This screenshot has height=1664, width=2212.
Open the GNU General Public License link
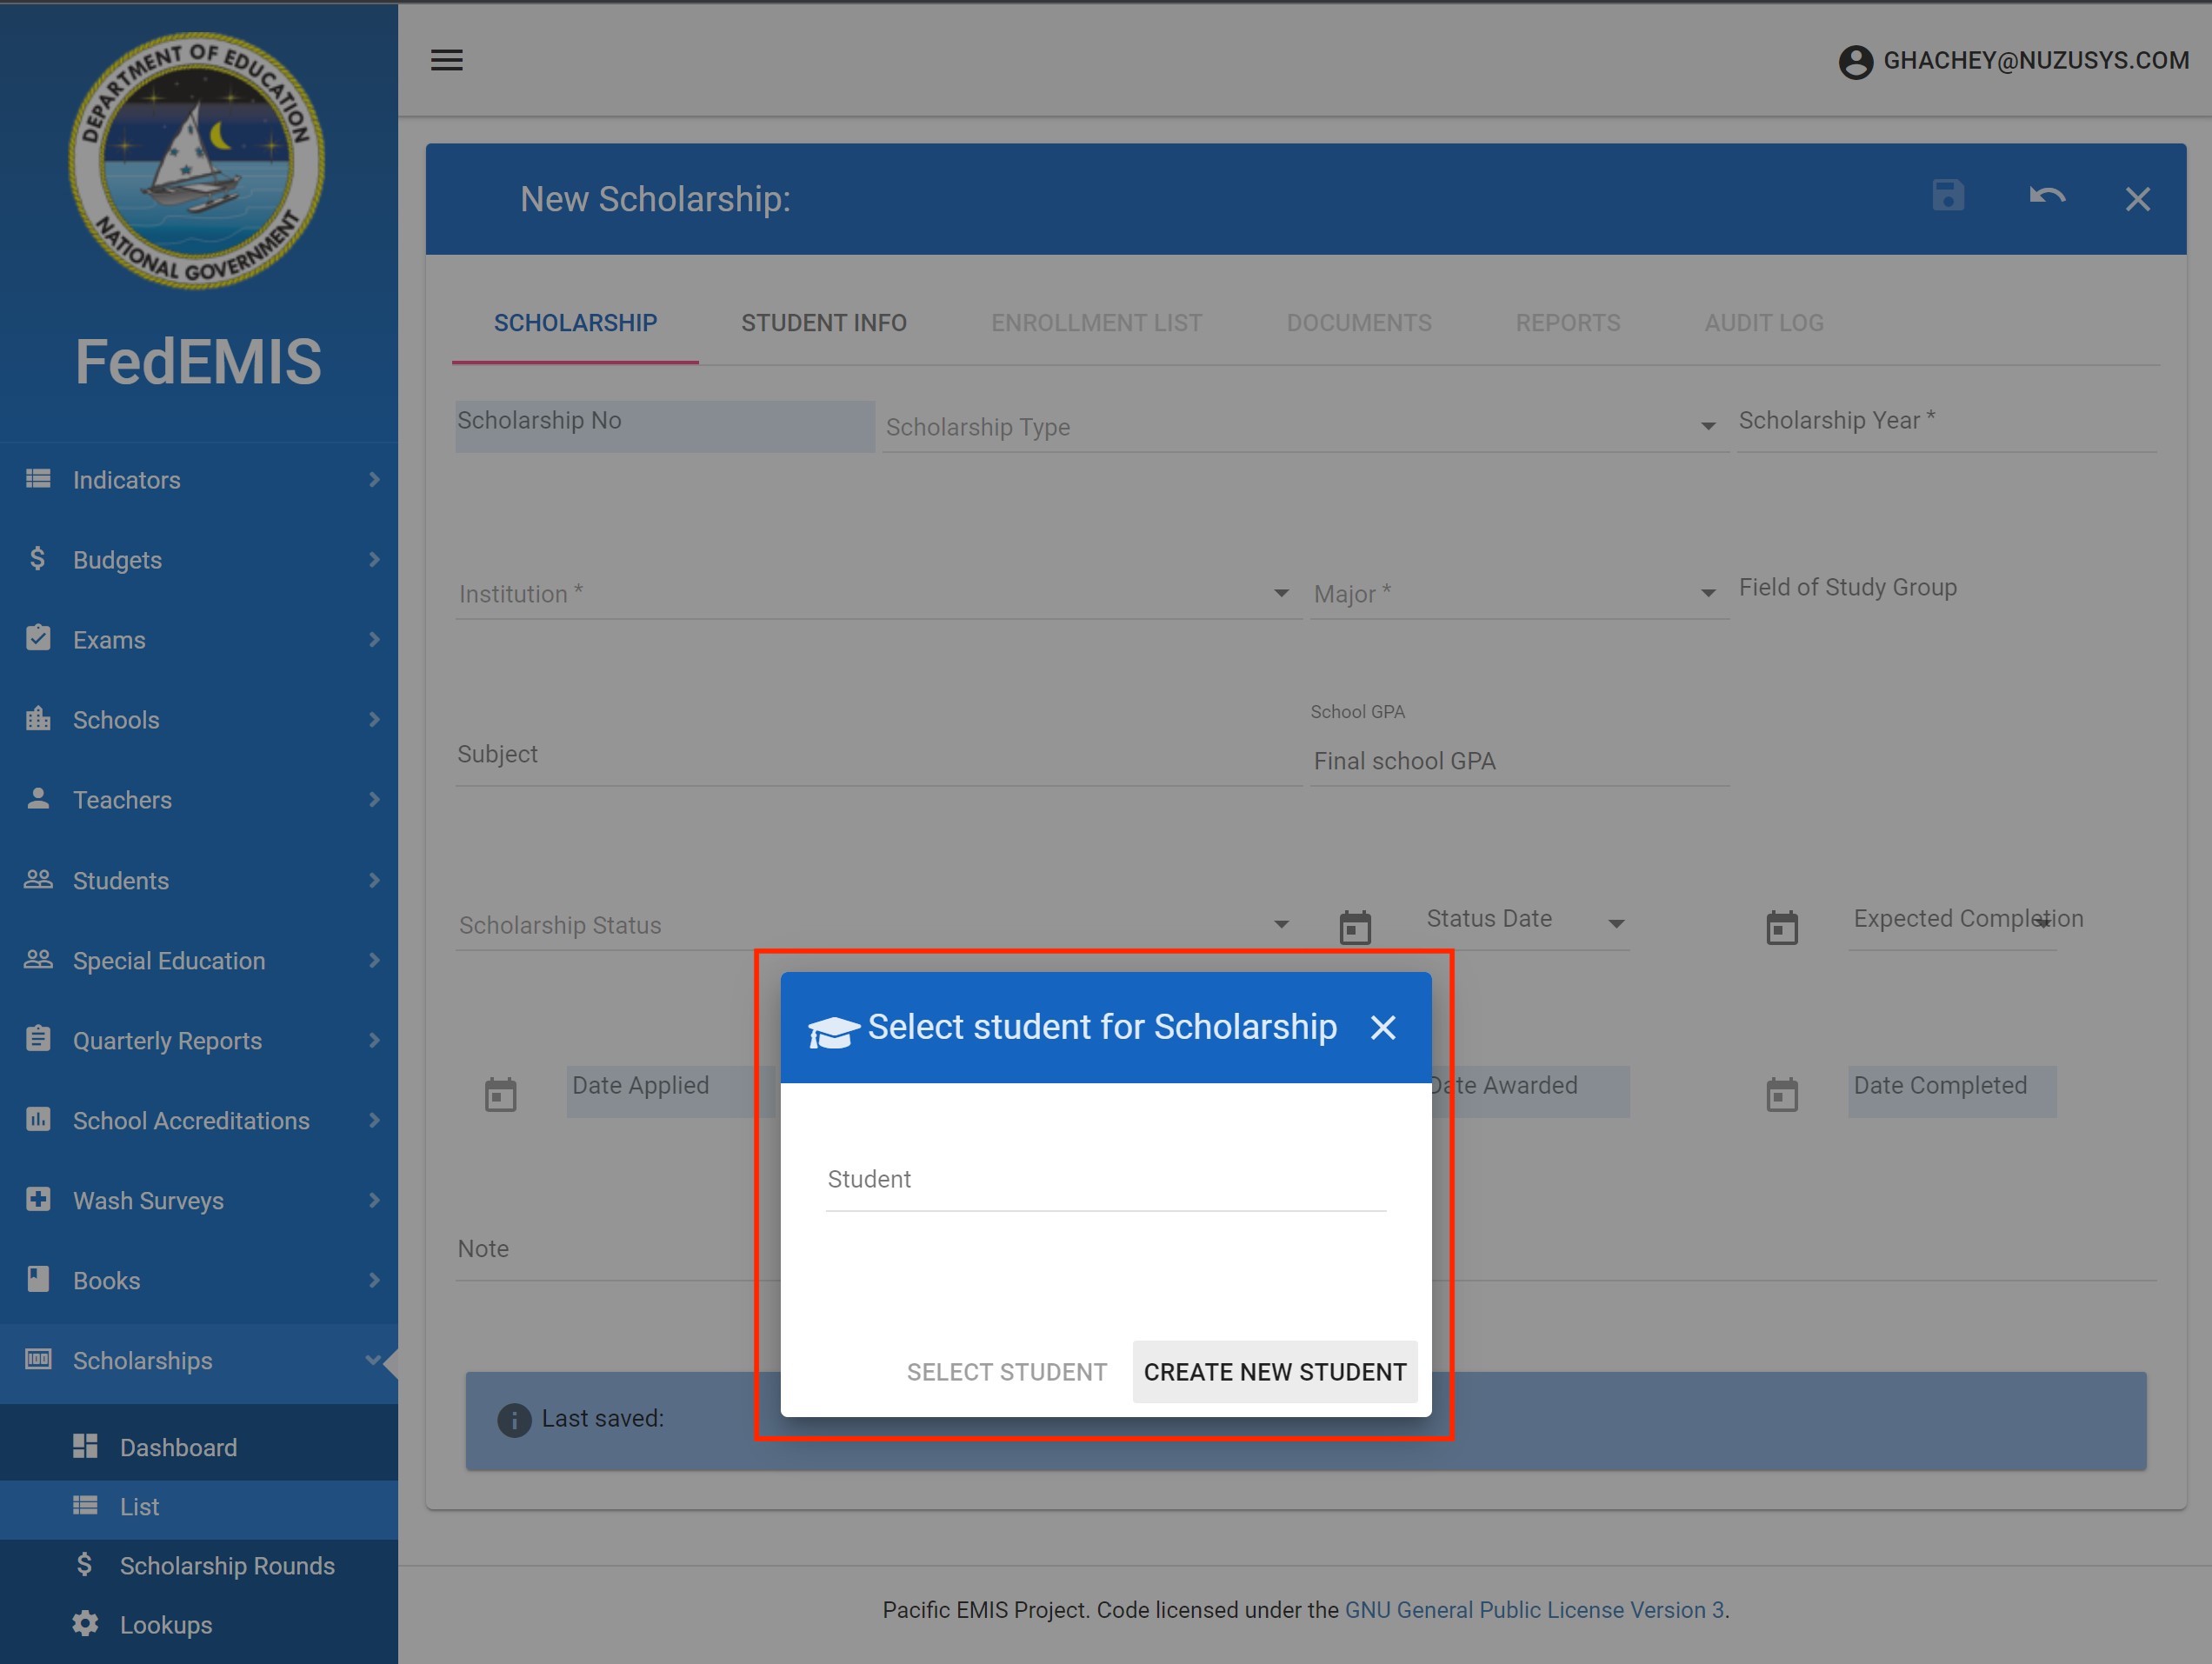point(1534,1609)
